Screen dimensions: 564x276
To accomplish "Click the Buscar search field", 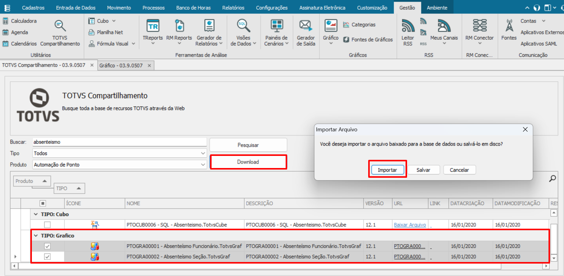I will [x=120, y=142].
